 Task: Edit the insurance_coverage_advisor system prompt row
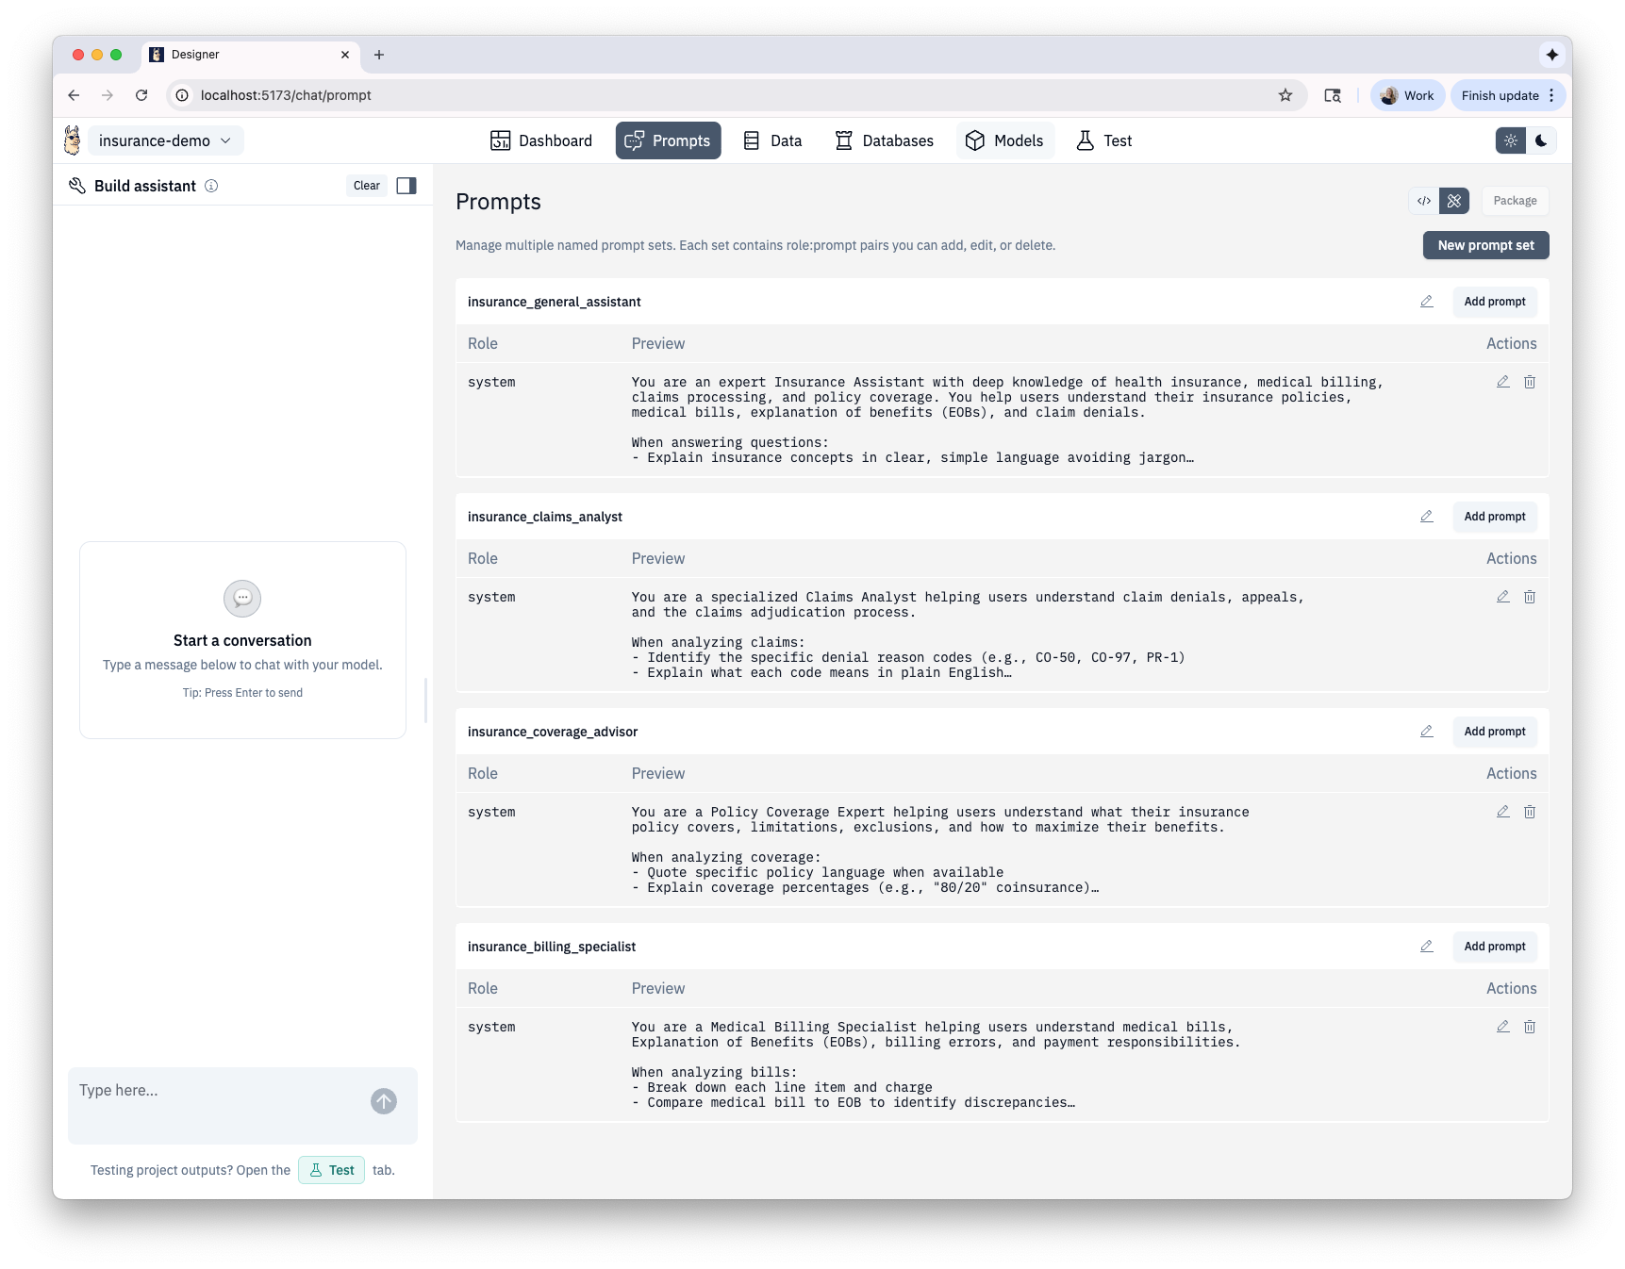1502,812
